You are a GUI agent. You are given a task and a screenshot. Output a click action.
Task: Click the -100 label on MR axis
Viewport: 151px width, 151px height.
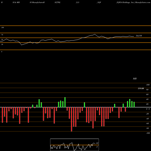tap(148, 133)
